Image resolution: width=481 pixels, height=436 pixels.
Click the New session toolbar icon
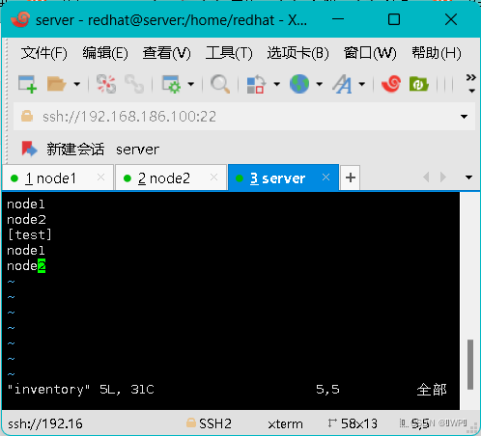[27, 84]
